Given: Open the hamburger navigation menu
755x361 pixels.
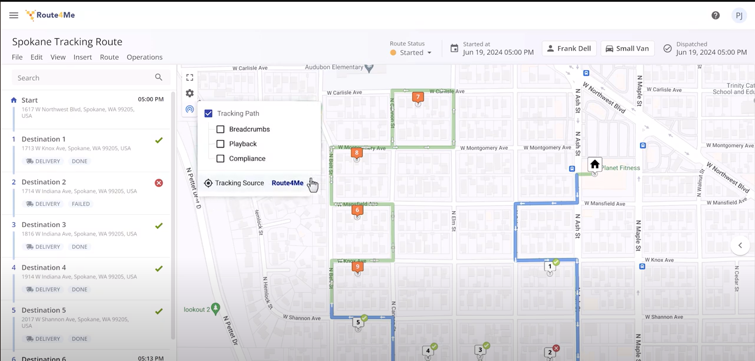Looking at the screenshot, I should coord(14,15).
